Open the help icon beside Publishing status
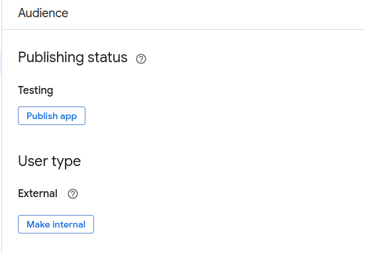The width and height of the screenshot is (365, 254). [141, 59]
